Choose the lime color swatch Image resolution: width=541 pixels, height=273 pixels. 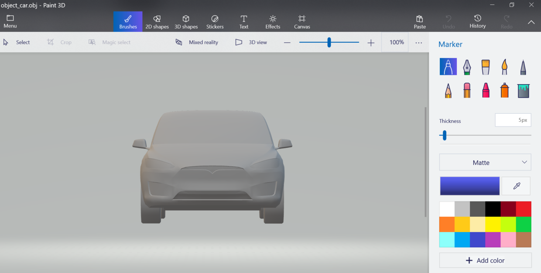pyautogui.click(x=508, y=224)
